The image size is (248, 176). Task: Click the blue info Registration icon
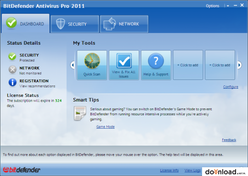click(x=12, y=82)
